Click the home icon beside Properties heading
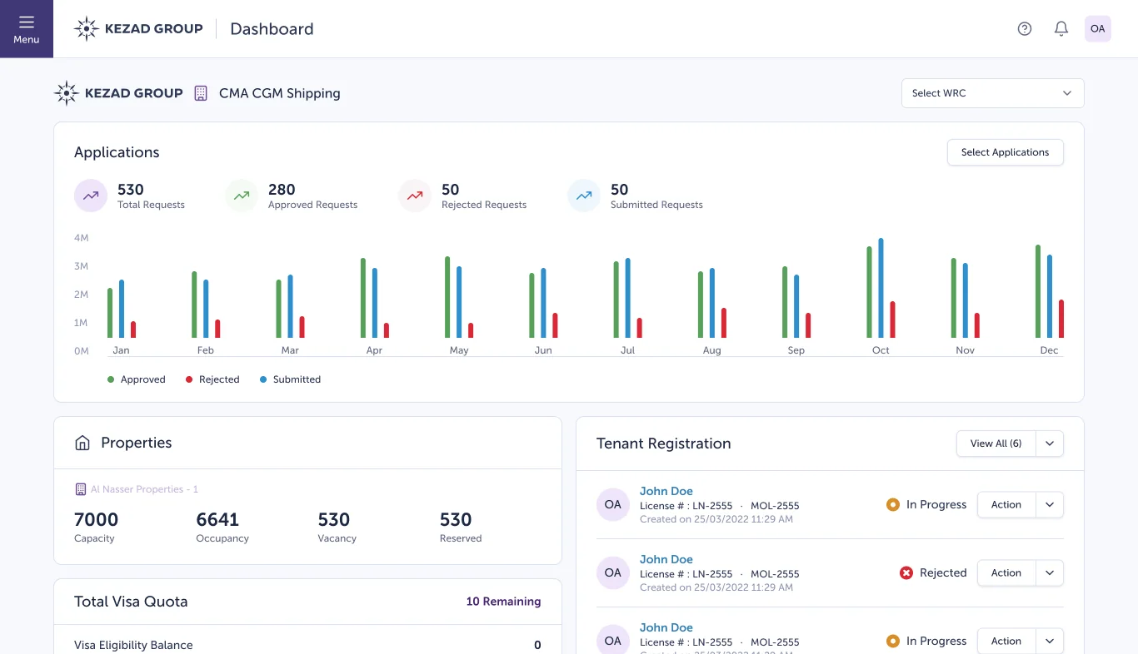1138x654 pixels. [x=82, y=443]
